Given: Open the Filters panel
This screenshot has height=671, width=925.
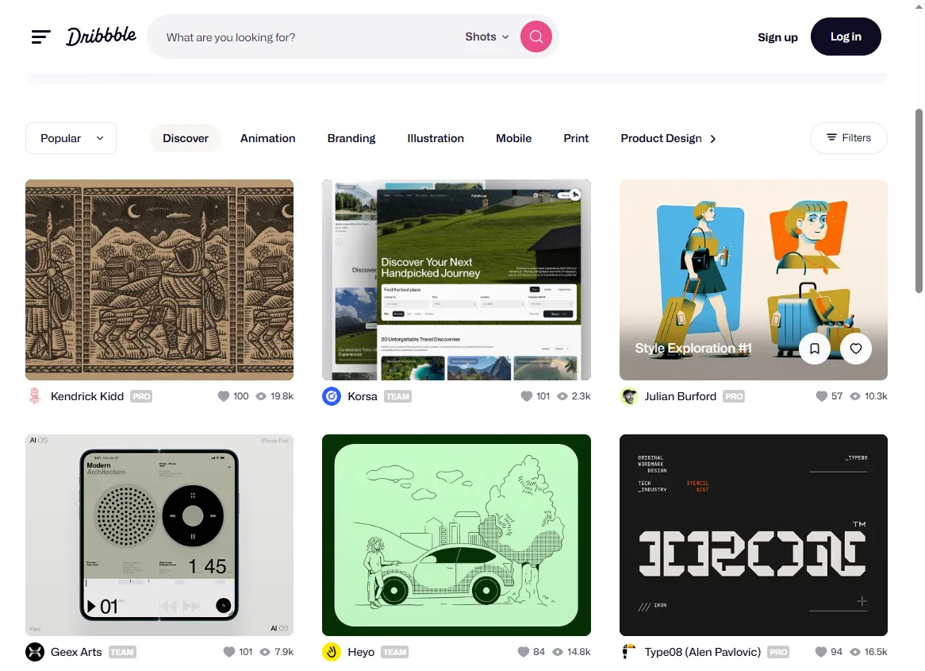Looking at the screenshot, I should [848, 138].
